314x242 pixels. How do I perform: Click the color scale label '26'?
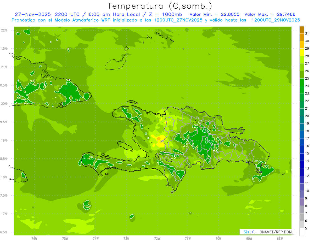click(307, 71)
